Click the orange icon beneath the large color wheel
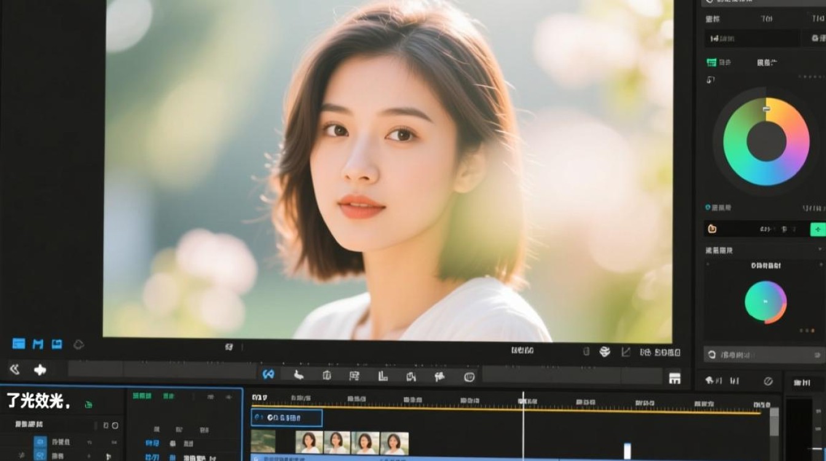The height and width of the screenshot is (461, 826). pos(712,229)
